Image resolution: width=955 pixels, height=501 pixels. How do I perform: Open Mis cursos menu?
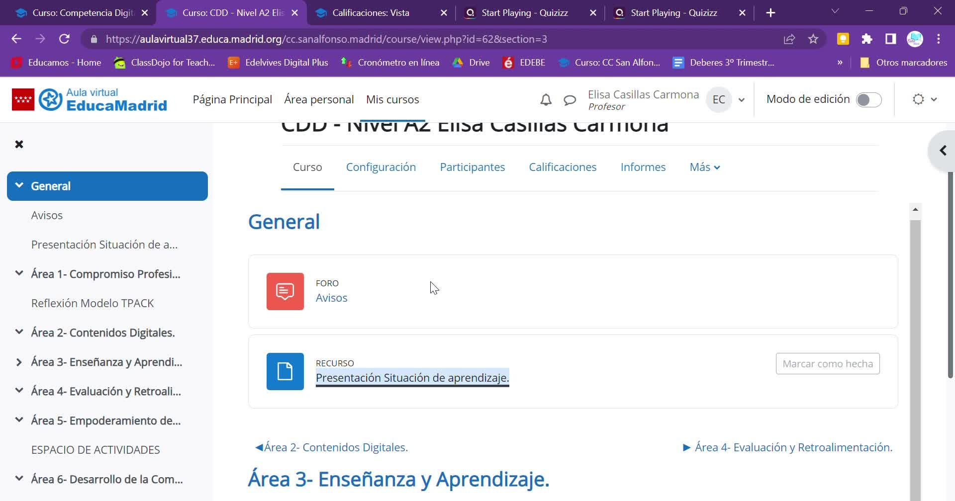coord(392,99)
